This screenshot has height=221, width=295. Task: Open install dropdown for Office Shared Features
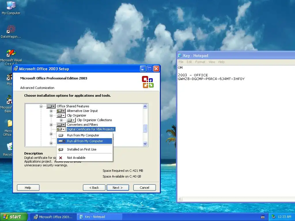coord(51,106)
